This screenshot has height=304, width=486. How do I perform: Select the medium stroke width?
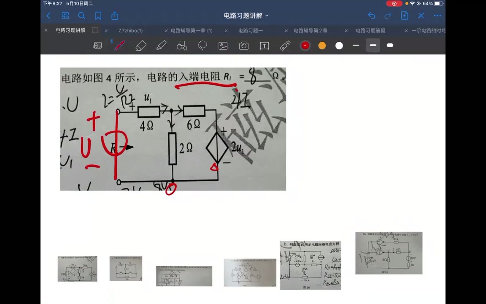(373, 45)
